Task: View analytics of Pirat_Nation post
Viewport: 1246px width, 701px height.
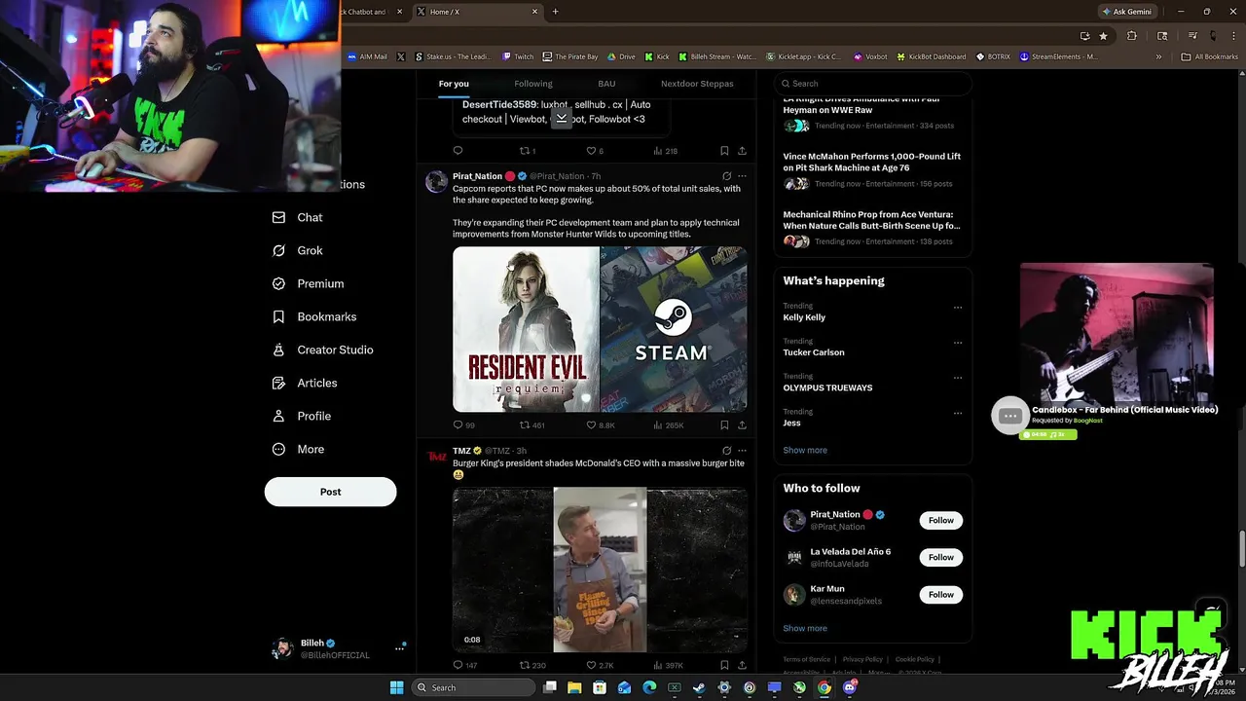Action: click(x=669, y=425)
